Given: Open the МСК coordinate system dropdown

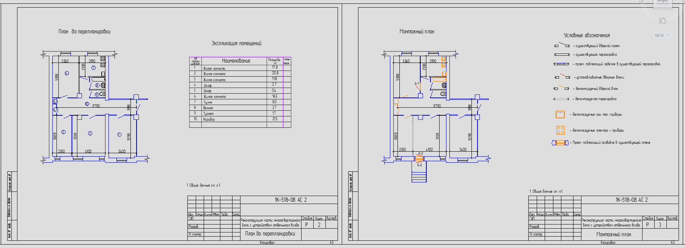Looking at the screenshot, I should (x=662, y=36).
